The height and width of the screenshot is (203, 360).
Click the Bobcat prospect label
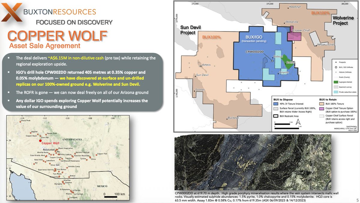pos(278,56)
